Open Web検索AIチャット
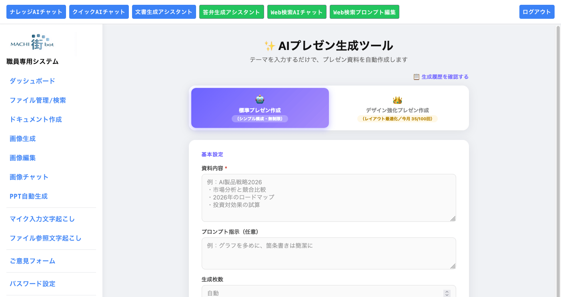The image size is (561, 297). click(297, 12)
